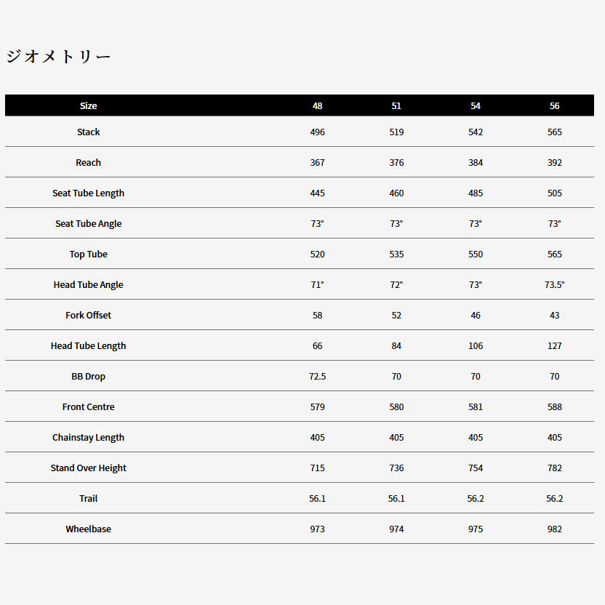Select the Reach row label

[88, 162]
